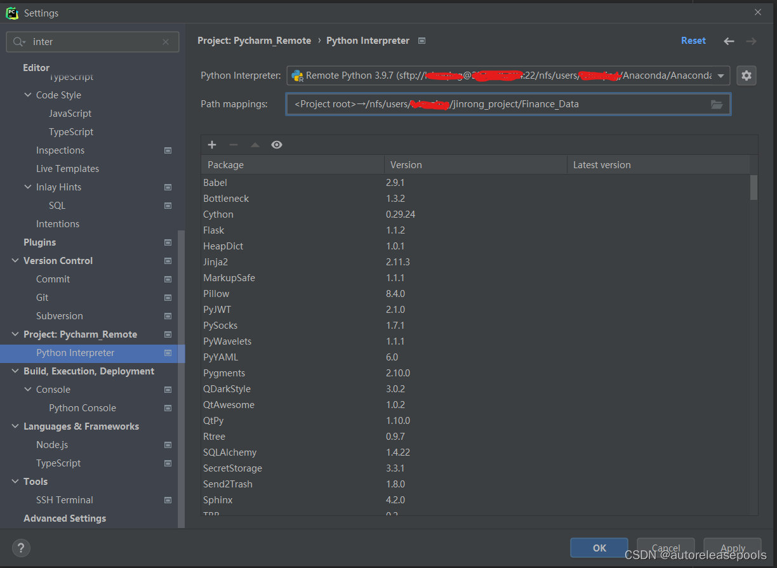Collapse the Version Control section
This screenshot has height=568, width=777.
[x=15, y=261]
